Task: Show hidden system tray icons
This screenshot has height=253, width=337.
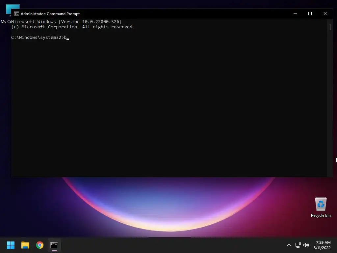Action: [x=289, y=245]
